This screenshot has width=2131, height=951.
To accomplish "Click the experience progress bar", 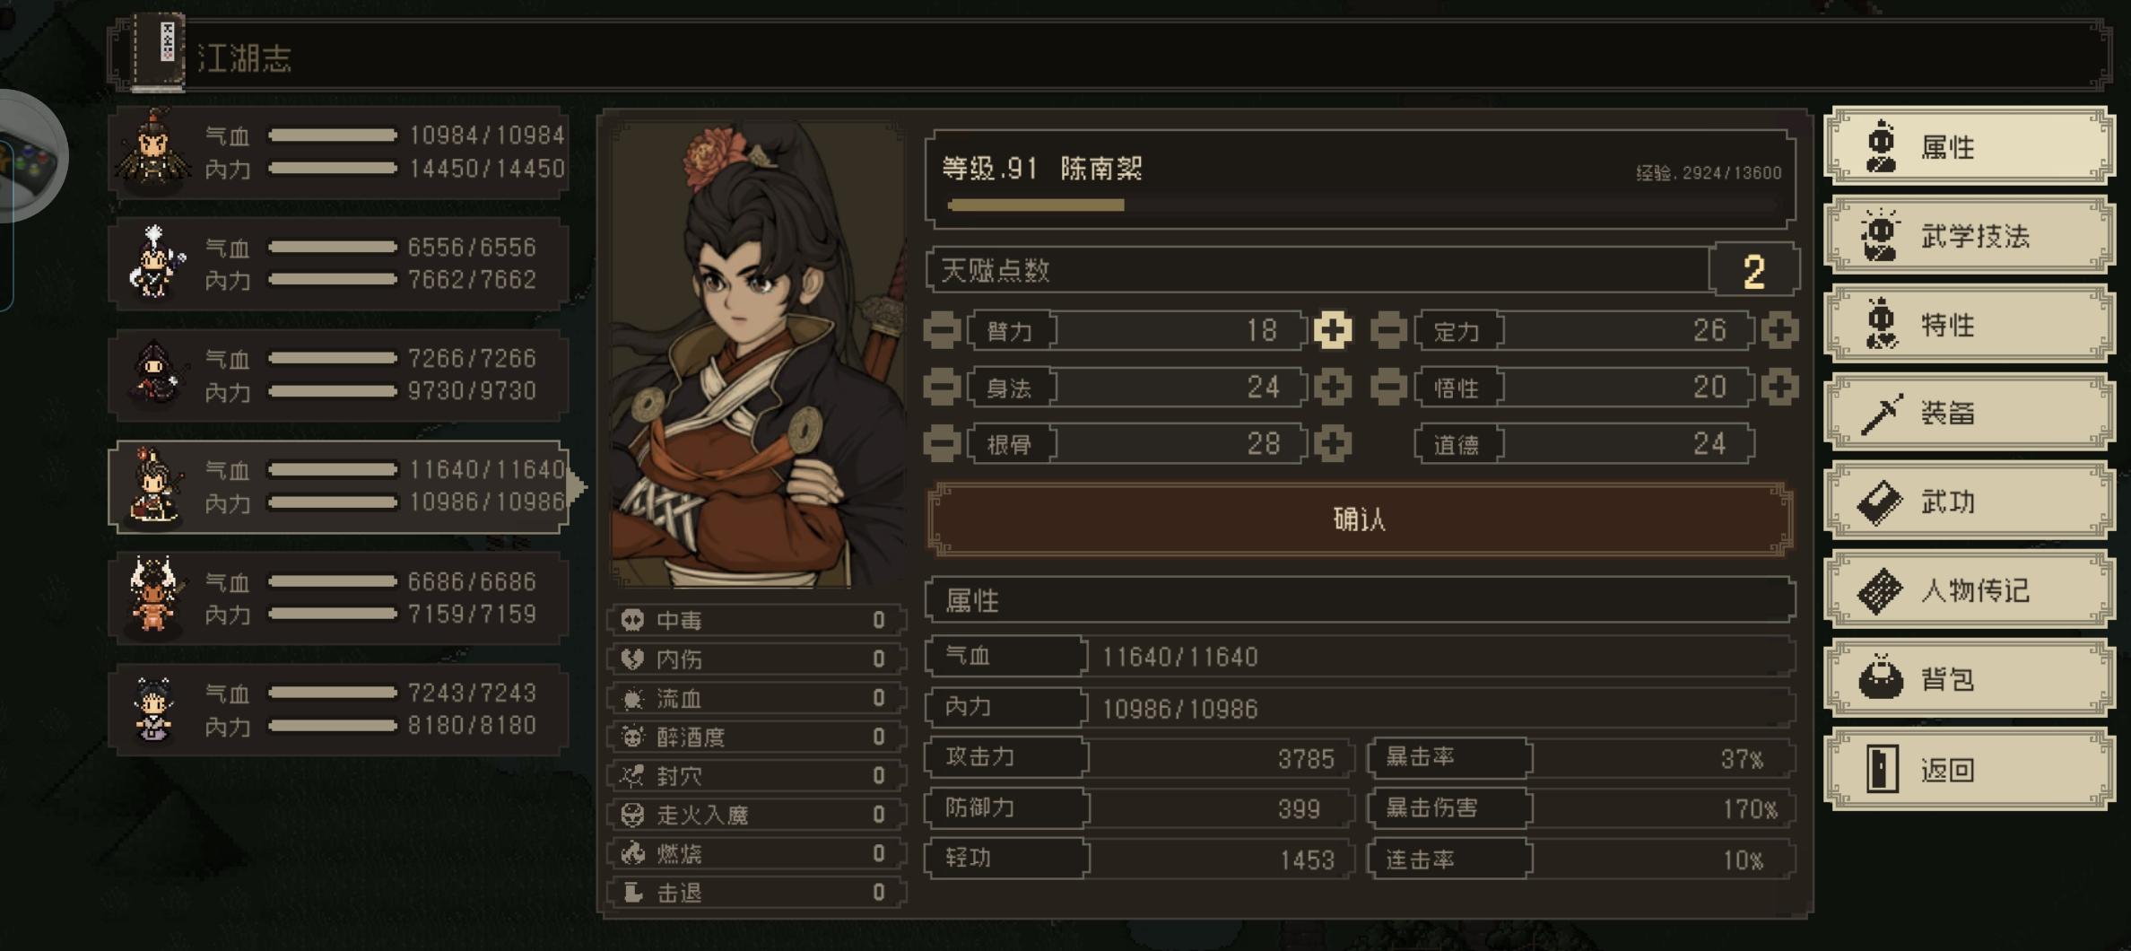I will [x=1360, y=205].
